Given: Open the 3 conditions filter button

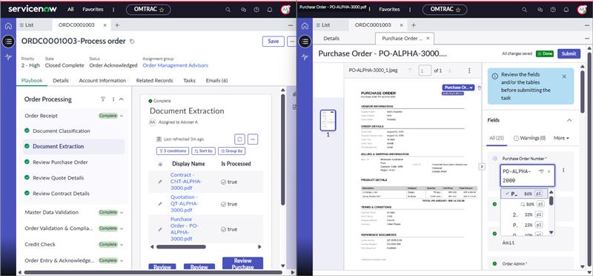Looking at the screenshot, I should tap(173, 151).
